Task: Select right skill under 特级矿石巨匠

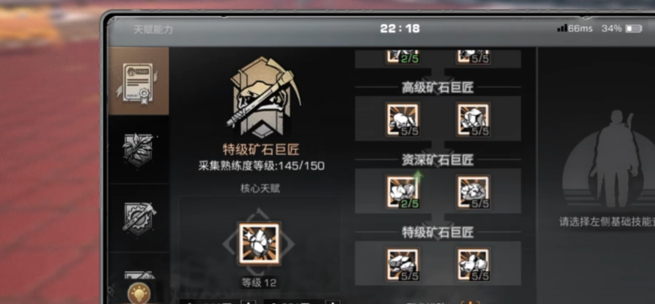Action: coord(474,265)
